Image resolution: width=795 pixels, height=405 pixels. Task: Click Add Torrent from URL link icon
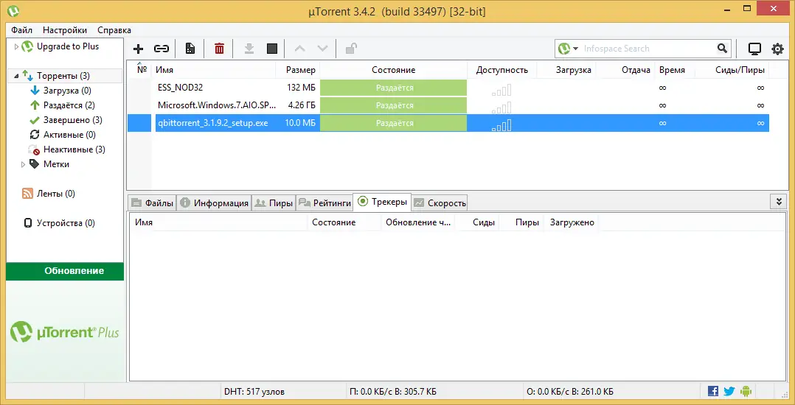[x=162, y=49]
